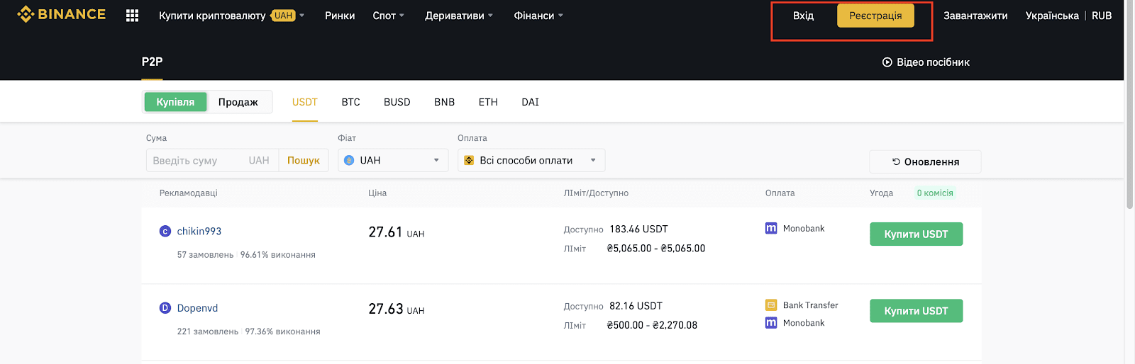The height and width of the screenshot is (364, 1135).
Task: Click 96.61% виконання text
Action: tap(278, 255)
